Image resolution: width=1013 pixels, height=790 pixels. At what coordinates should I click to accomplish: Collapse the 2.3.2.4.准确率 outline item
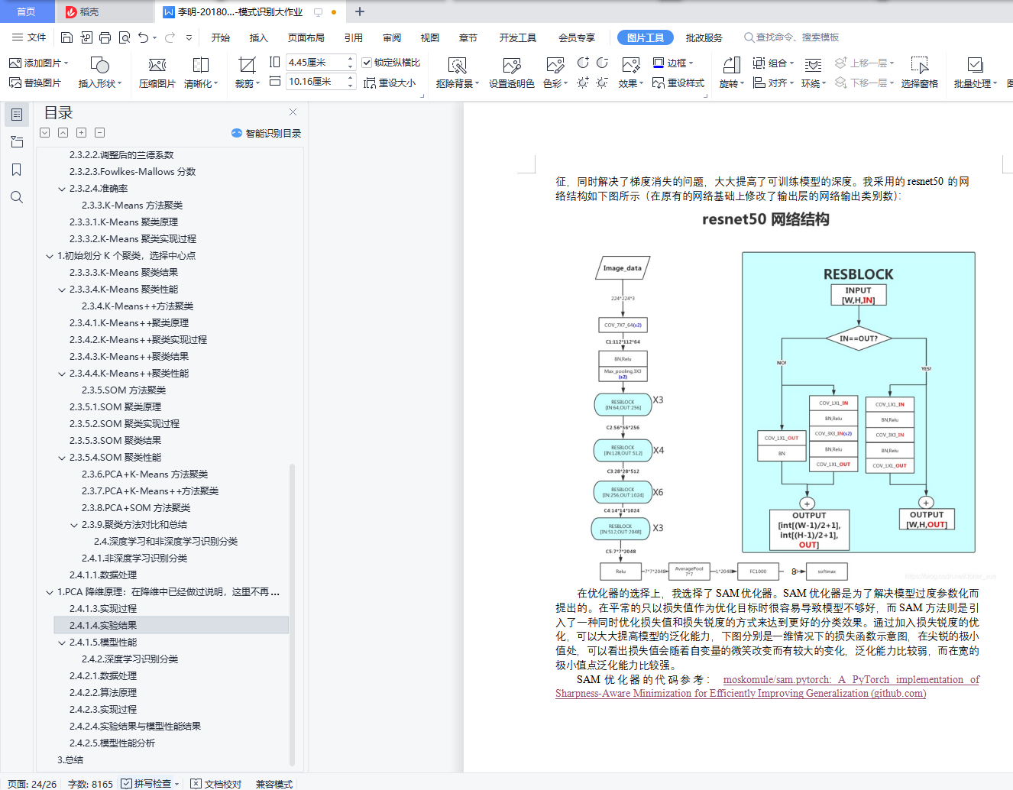point(62,189)
